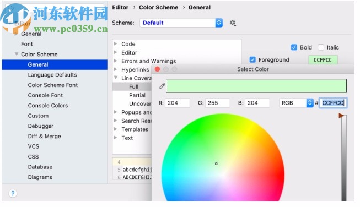Click the scheme settings gear icon
Image resolution: width=360 pixels, height=207 pixels.
coord(233,23)
